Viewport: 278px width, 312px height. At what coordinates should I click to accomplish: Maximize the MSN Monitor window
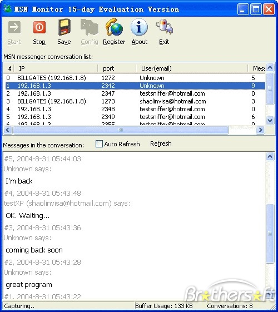(x=256, y=9)
